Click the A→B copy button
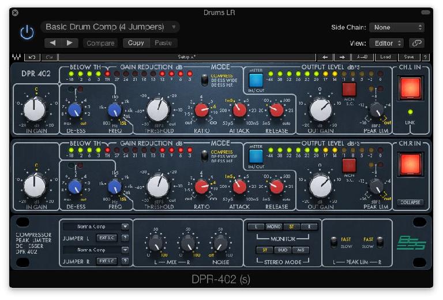 (x=362, y=57)
